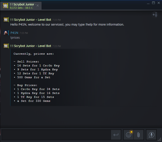Close the chat window
The image size is (162, 142).
coord(159,3)
